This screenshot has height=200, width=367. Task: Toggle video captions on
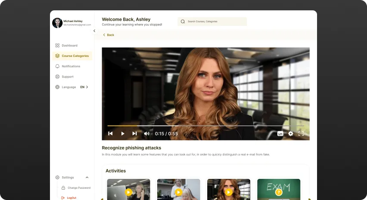[x=280, y=134]
